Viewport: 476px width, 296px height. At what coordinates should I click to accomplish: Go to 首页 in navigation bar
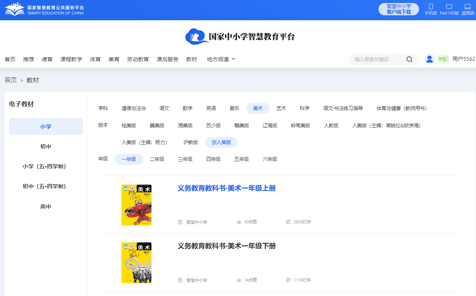point(10,59)
